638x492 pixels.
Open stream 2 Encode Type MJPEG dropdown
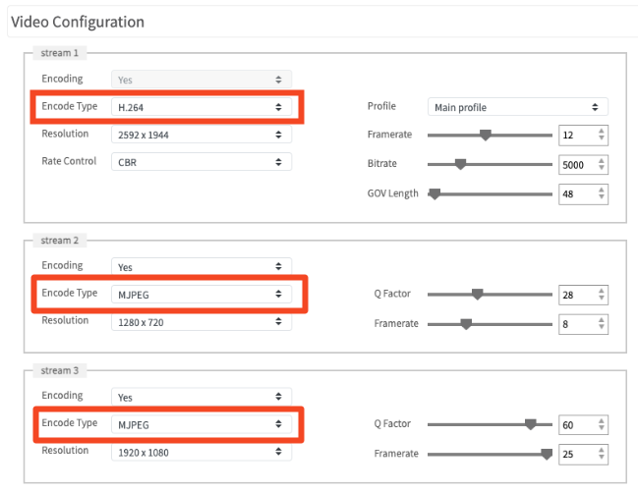coord(201,293)
